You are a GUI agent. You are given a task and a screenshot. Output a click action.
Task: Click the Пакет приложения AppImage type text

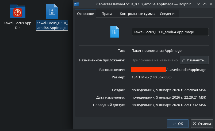click(156, 50)
